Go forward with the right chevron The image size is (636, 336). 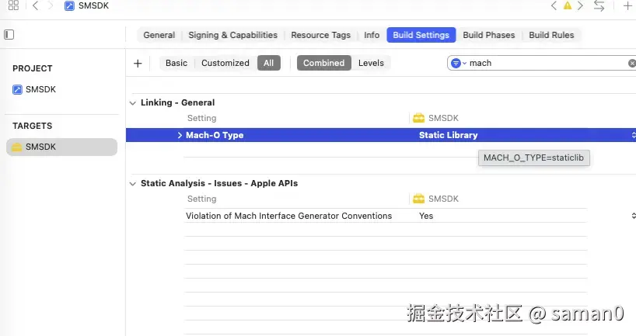coord(51,5)
